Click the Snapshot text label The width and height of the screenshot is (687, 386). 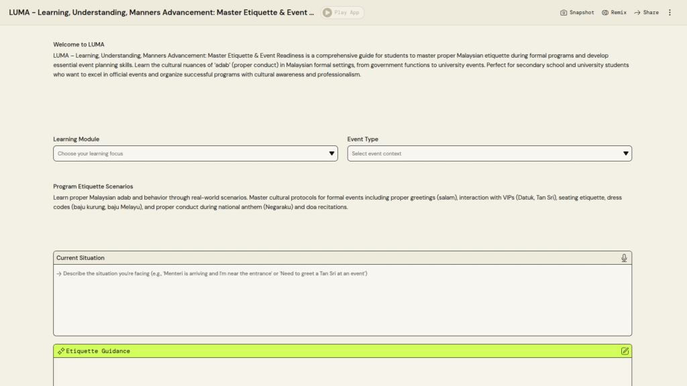point(582,13)
